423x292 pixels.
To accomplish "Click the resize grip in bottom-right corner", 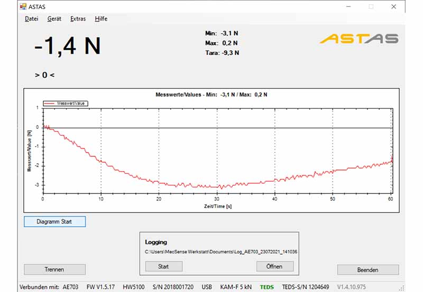I will [x=403, y=288].
